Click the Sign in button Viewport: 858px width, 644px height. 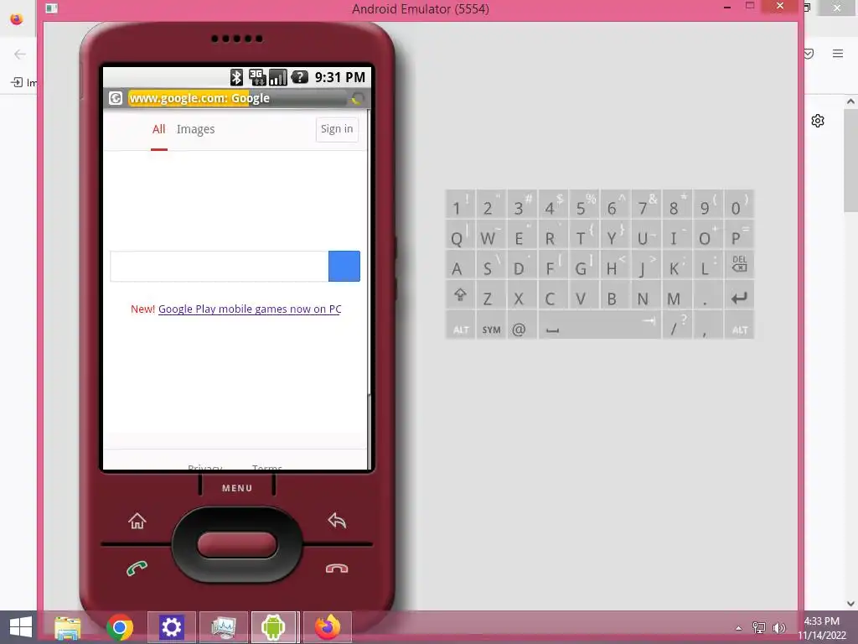coord(337,129)
